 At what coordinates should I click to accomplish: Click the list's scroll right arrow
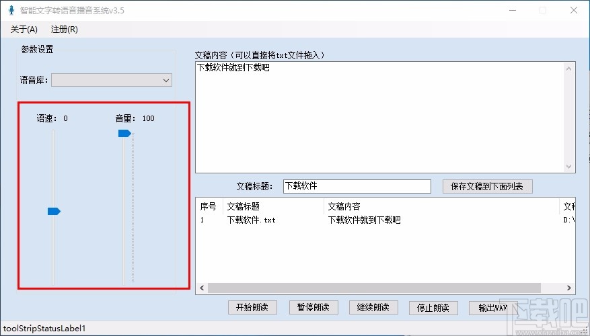tap(568, 288)
